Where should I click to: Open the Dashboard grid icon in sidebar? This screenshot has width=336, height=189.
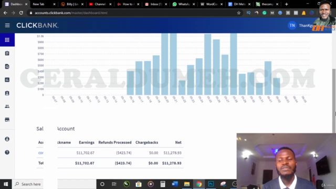(7, 40)
